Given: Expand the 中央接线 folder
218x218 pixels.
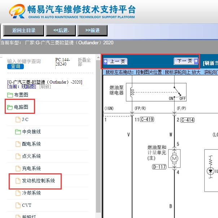Looking at the screenshot, I should (31, 132).
